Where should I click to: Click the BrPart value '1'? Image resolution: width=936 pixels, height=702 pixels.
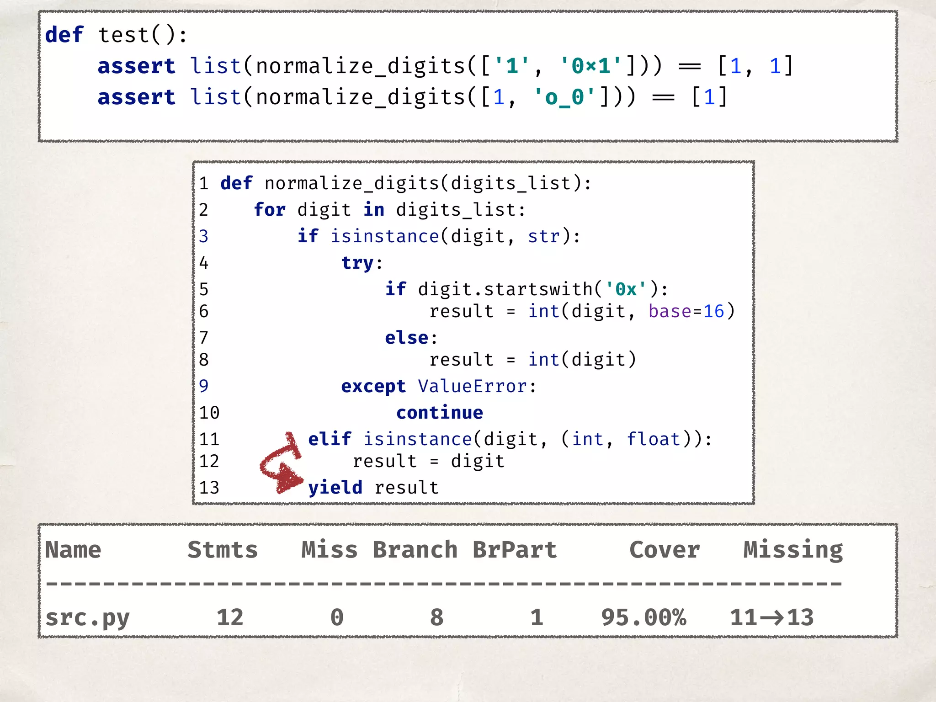pos(537,617)
